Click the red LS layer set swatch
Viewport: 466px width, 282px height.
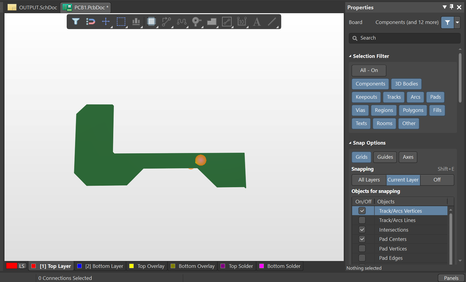click(x=12, y=266)
